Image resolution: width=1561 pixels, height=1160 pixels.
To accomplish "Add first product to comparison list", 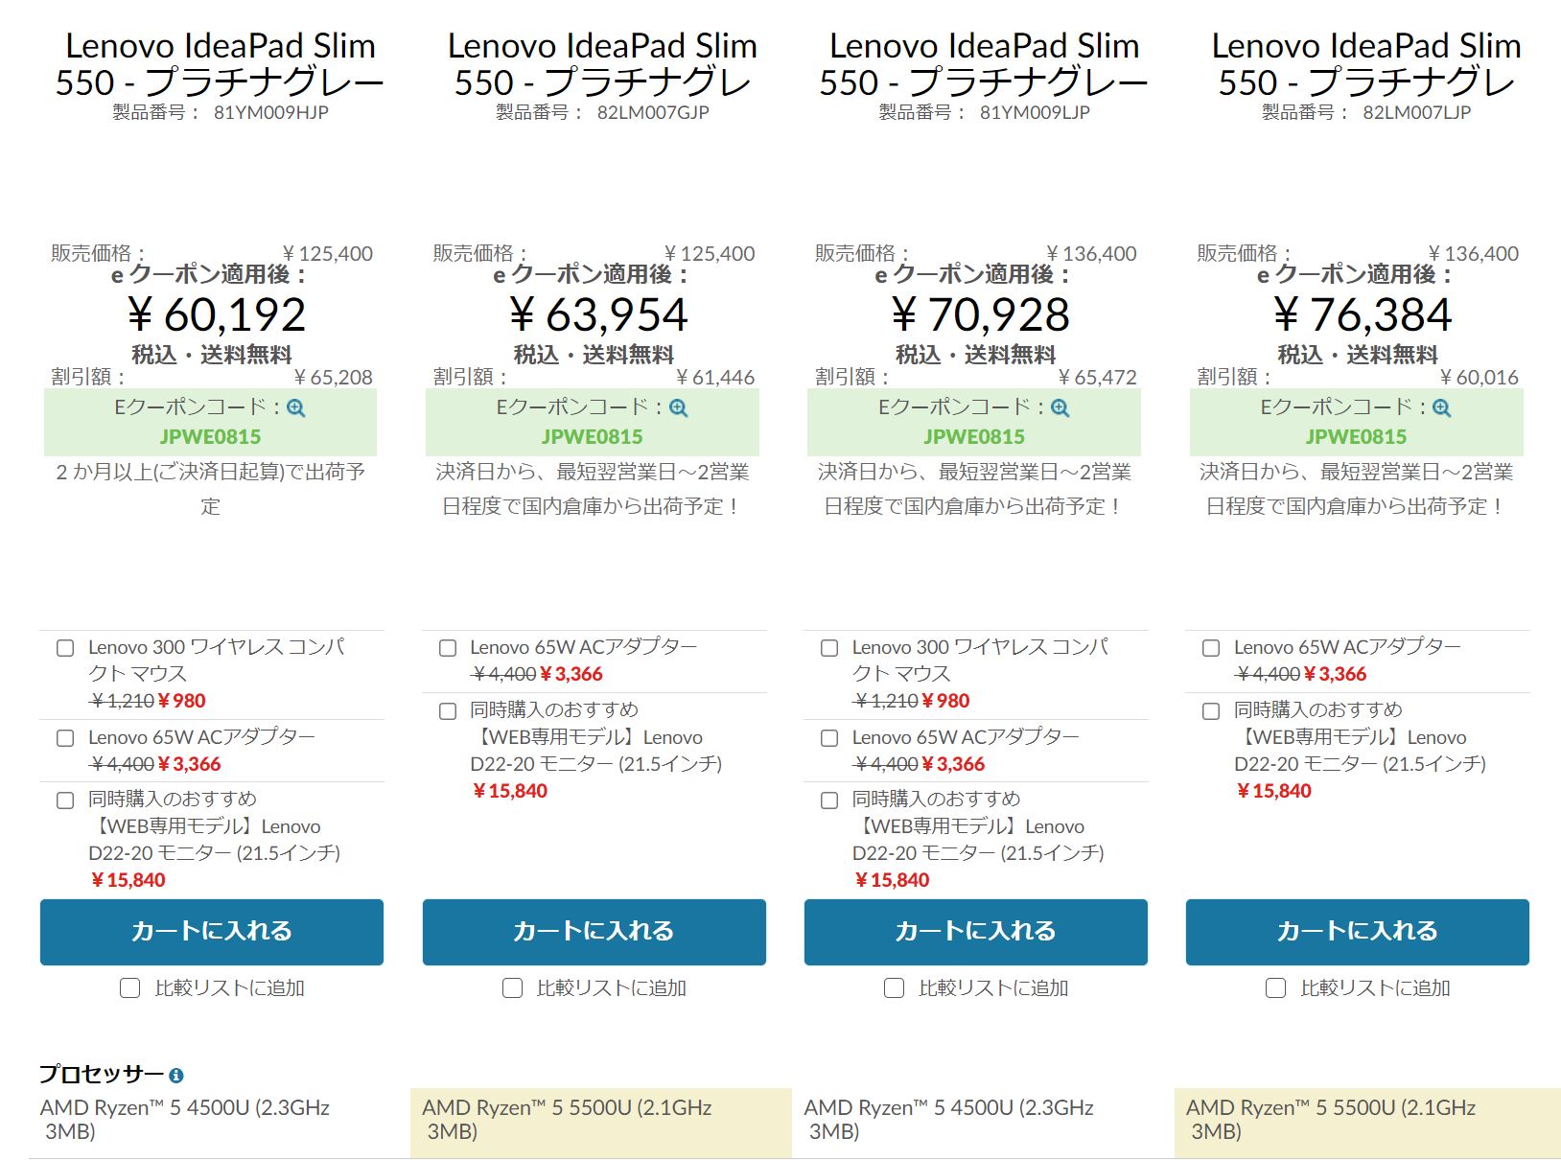I will click(x=130, y=988).
